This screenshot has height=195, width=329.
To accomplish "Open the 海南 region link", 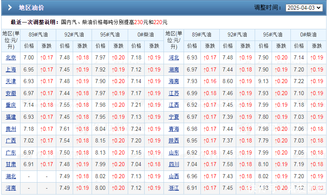I will click(x=174, y=81).
